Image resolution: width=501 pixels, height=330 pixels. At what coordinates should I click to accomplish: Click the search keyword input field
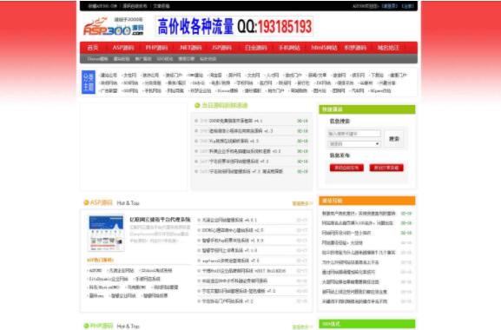tap(354, 134)
